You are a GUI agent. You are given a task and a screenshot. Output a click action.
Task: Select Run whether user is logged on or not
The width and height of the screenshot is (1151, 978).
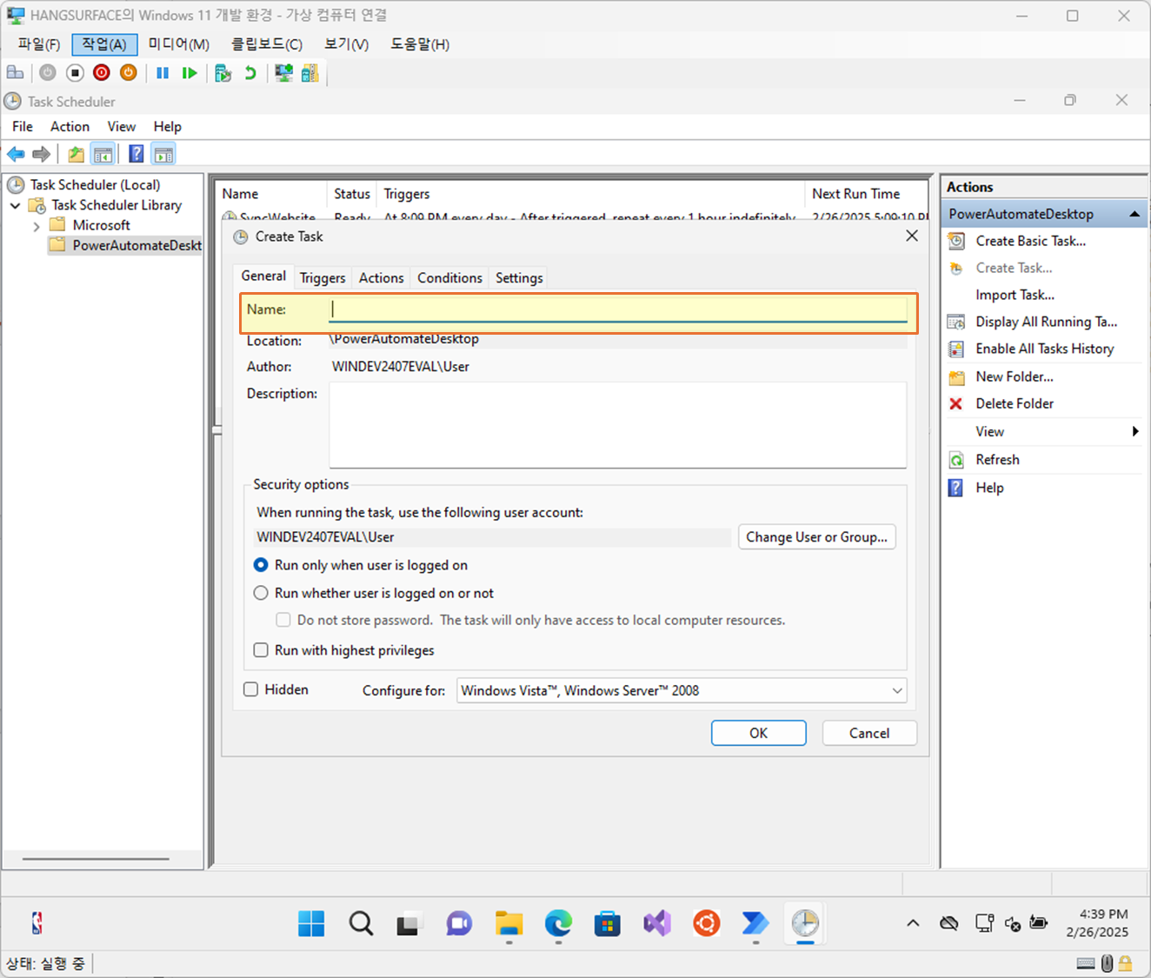click(x=261, y=593)
